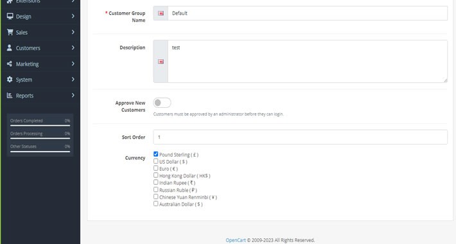Open the Reports sidebar menu
The width and height of the screenshot is (456, 244).
pyautogui.click(x=40, y=96)
